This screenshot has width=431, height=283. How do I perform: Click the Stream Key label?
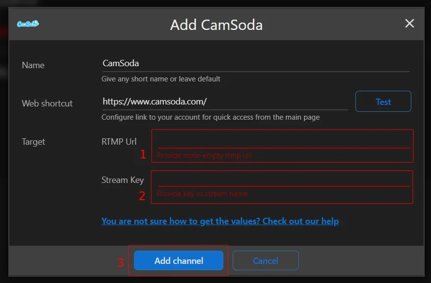tap(123, 180)
